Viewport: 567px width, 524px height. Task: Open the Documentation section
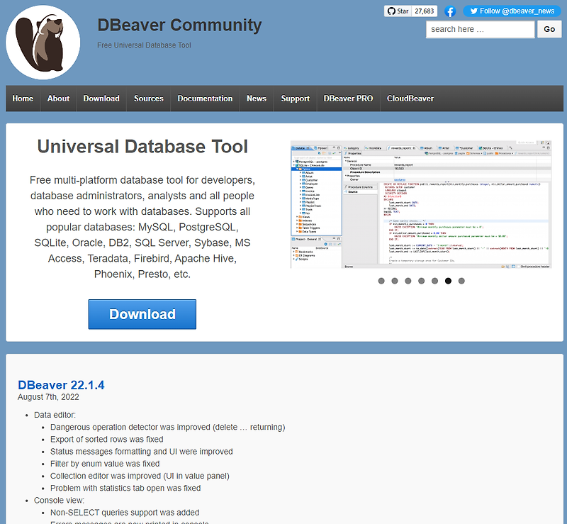coord(205,99)
